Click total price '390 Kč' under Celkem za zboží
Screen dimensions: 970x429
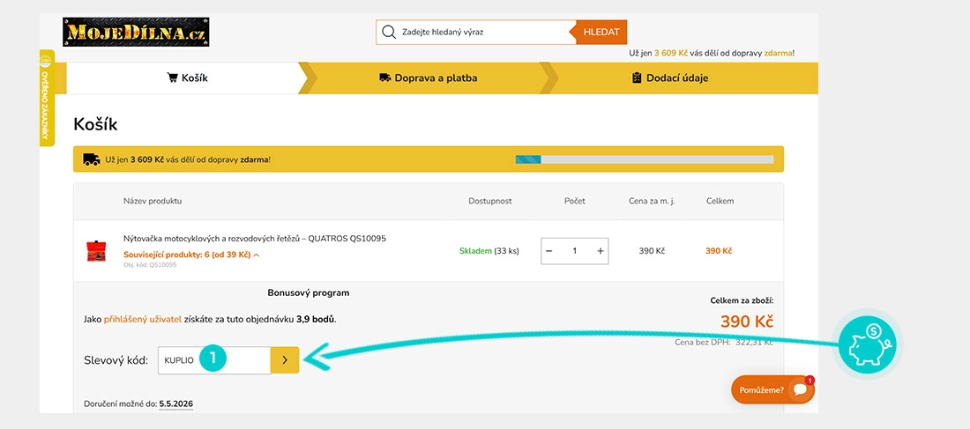click(747, 322)
